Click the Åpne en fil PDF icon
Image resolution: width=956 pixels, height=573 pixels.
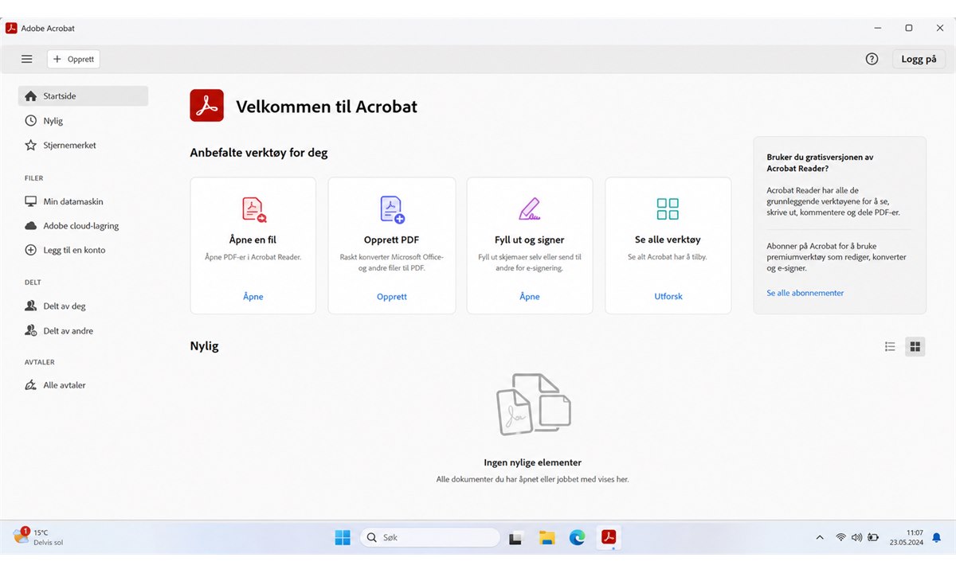coord(253,209)
